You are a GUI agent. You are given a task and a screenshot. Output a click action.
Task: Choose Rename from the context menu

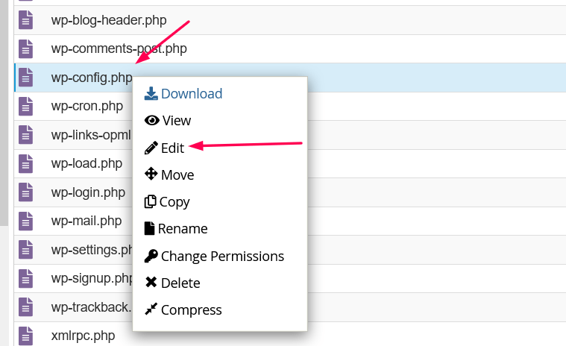coord(183,229)
